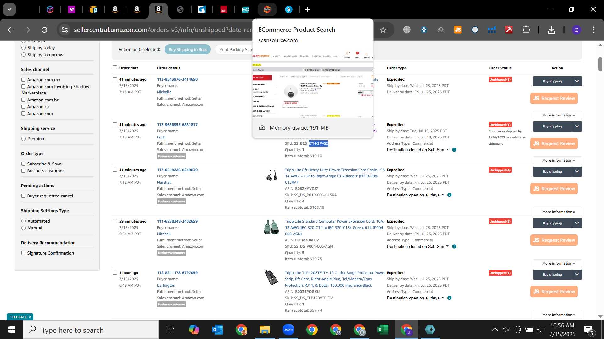Expand More information for Marshall's order
604x339 pixels.
point(557,212)
